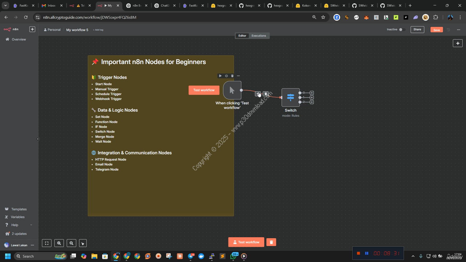Expand the Help menu in sidebar
The image size is (466, 262).
[x=18, y=225]
